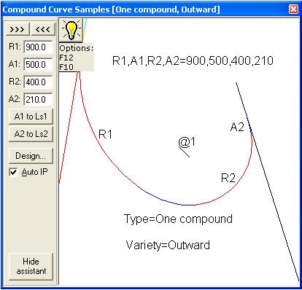Select the R2 field containing 400.0

pyautogui.click(x=38, y=82)
